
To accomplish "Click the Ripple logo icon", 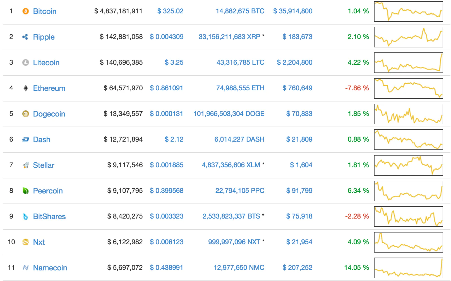I will coord(25,37).
